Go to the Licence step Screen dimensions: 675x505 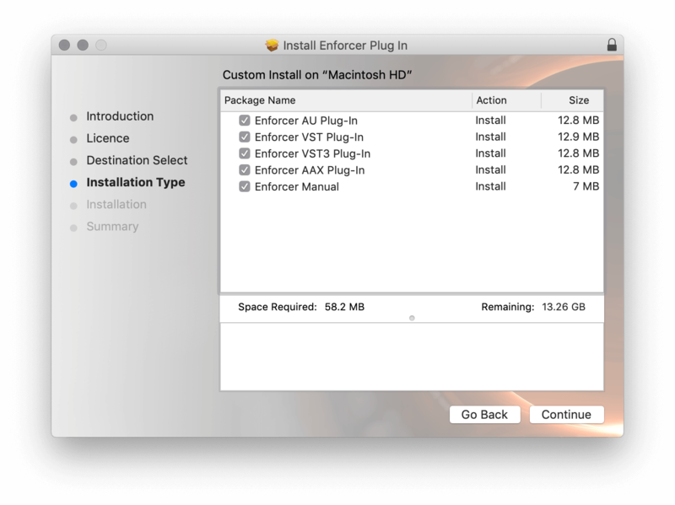pos(108,138)
